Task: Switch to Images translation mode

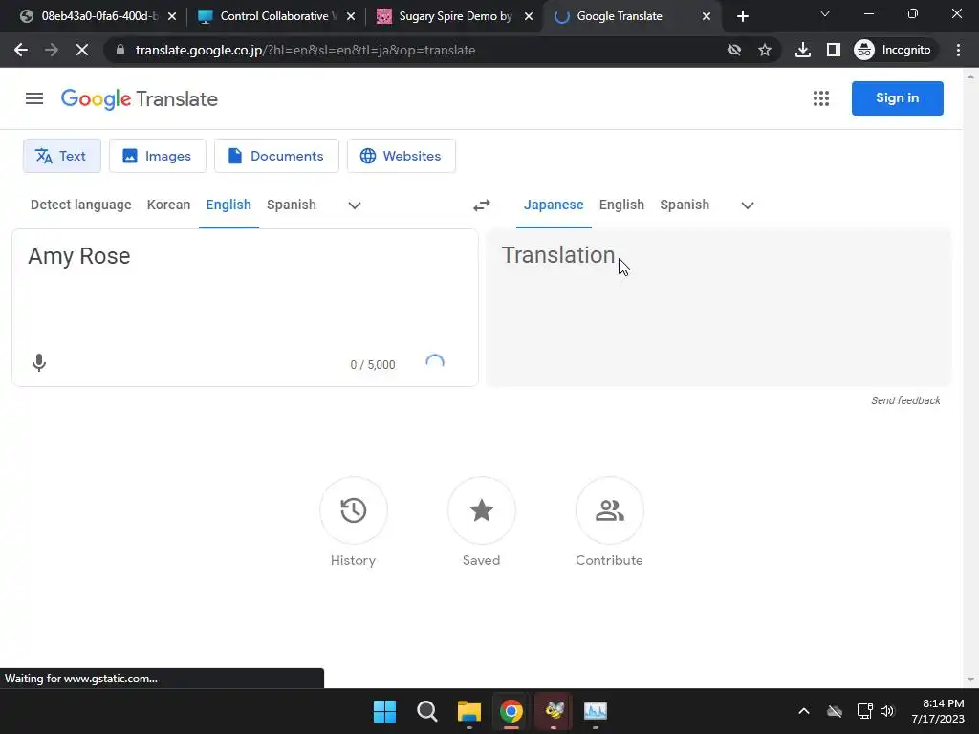Action: pyautogui.click(x=158, y=156)
